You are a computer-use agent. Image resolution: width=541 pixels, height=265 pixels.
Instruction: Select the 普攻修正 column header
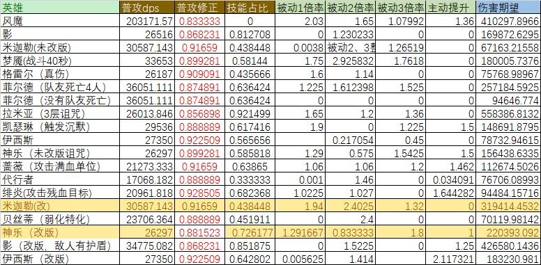[x=199, y=8]
